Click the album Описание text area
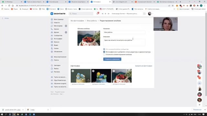This screenshot has height=116, width=207. click(124, 42)
